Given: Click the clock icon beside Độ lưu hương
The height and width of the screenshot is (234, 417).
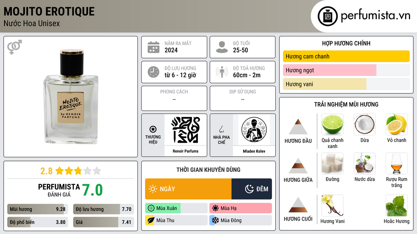Looking at the screenshot, I should [154, 72].
